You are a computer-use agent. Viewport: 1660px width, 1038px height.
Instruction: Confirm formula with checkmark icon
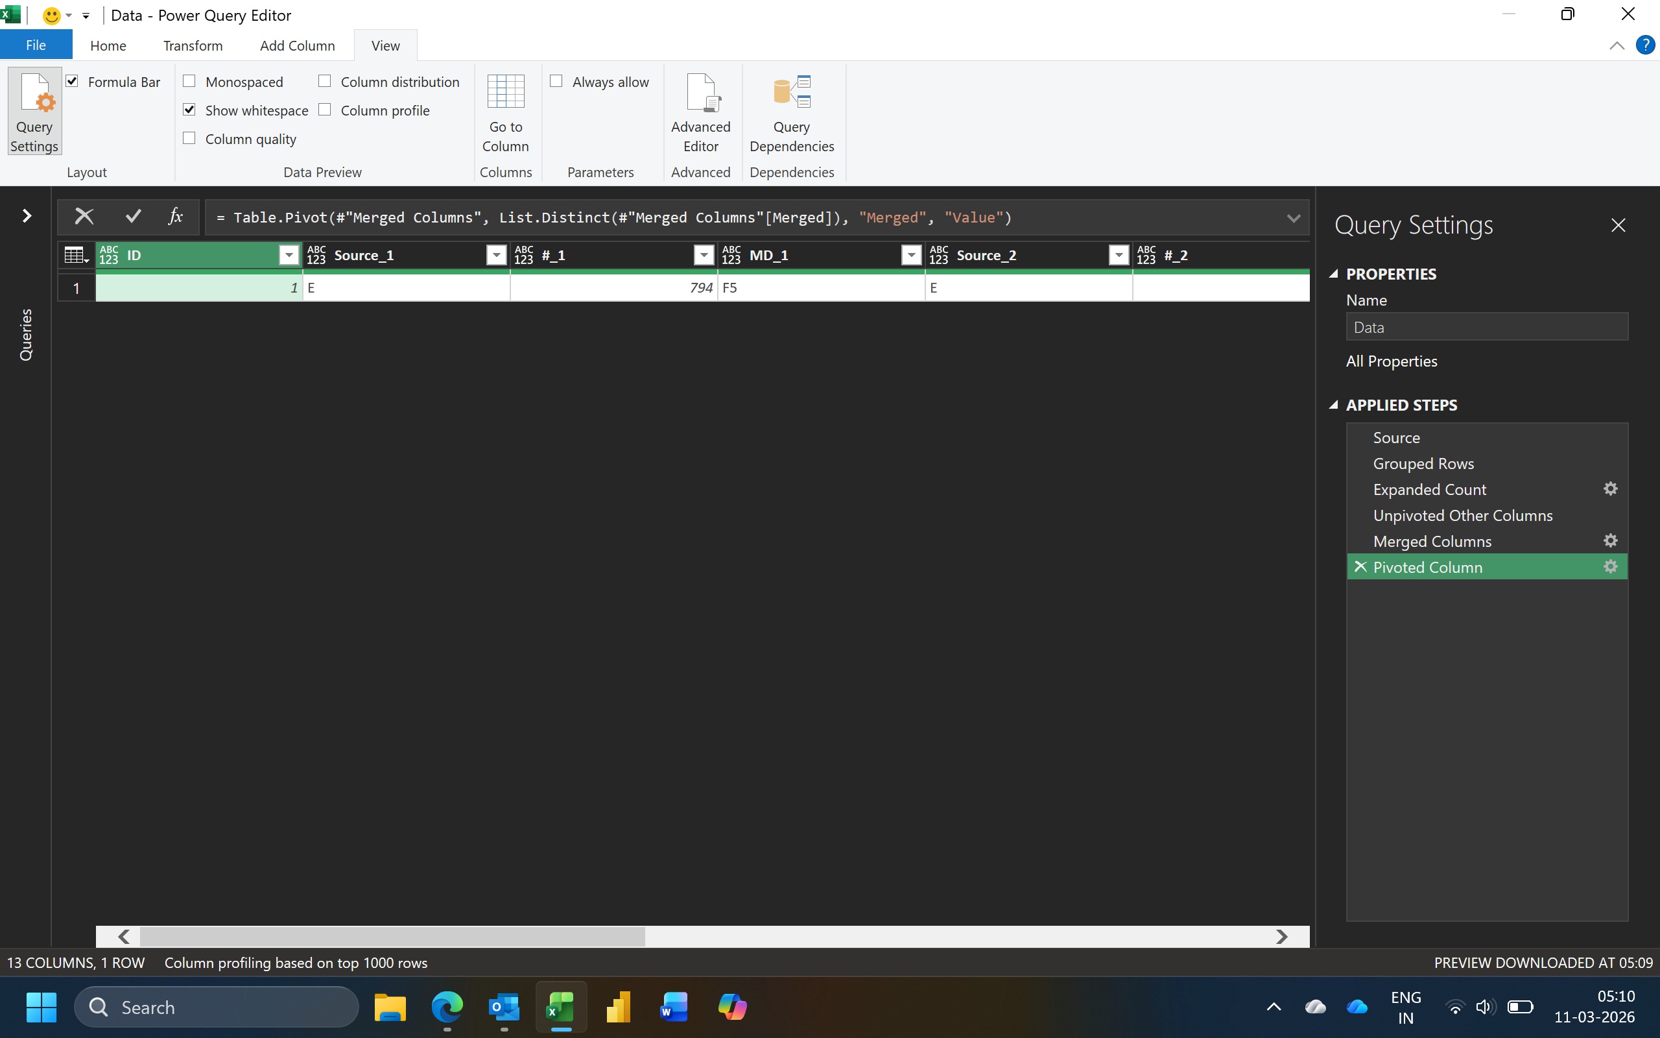click(133, 217)
